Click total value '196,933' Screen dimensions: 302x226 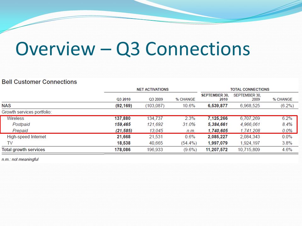pos(155,150)
